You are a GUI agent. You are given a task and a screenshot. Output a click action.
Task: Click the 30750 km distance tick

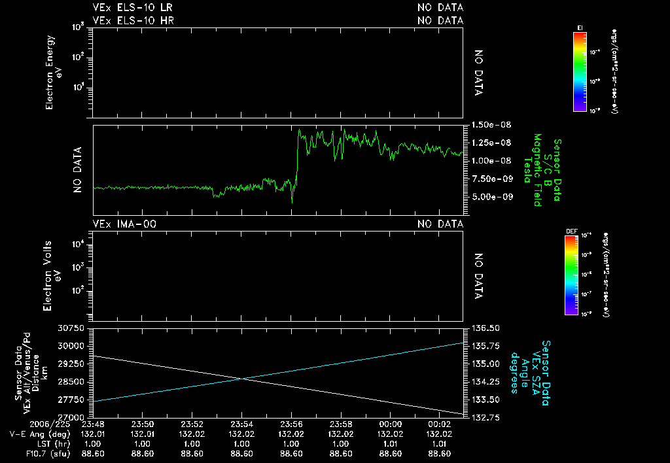coord(71,328)
